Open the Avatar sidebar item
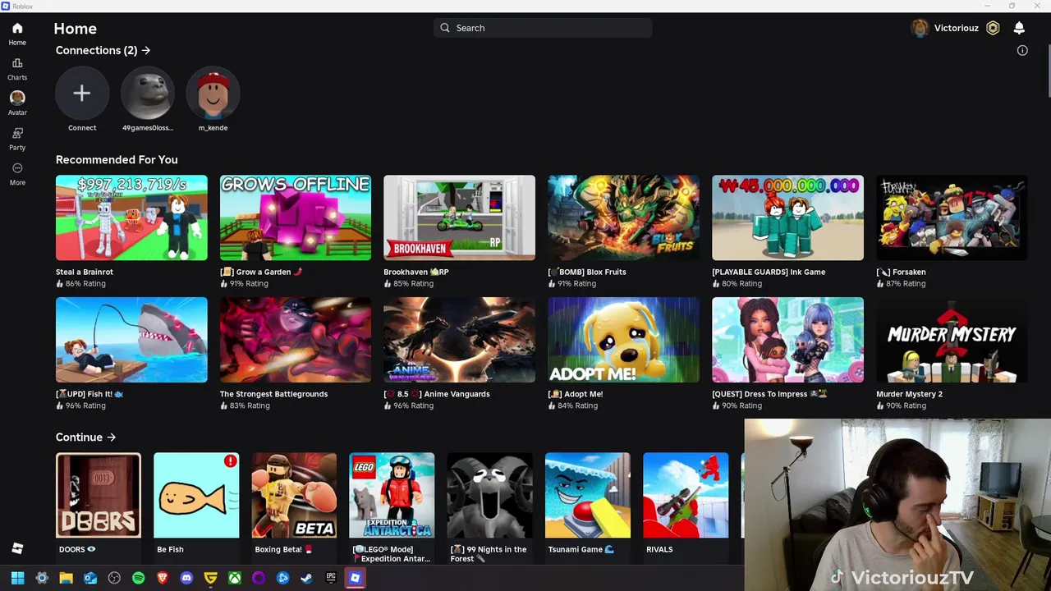The height and width of the screenshot is (591, 1051). click(x=17, y=103)
